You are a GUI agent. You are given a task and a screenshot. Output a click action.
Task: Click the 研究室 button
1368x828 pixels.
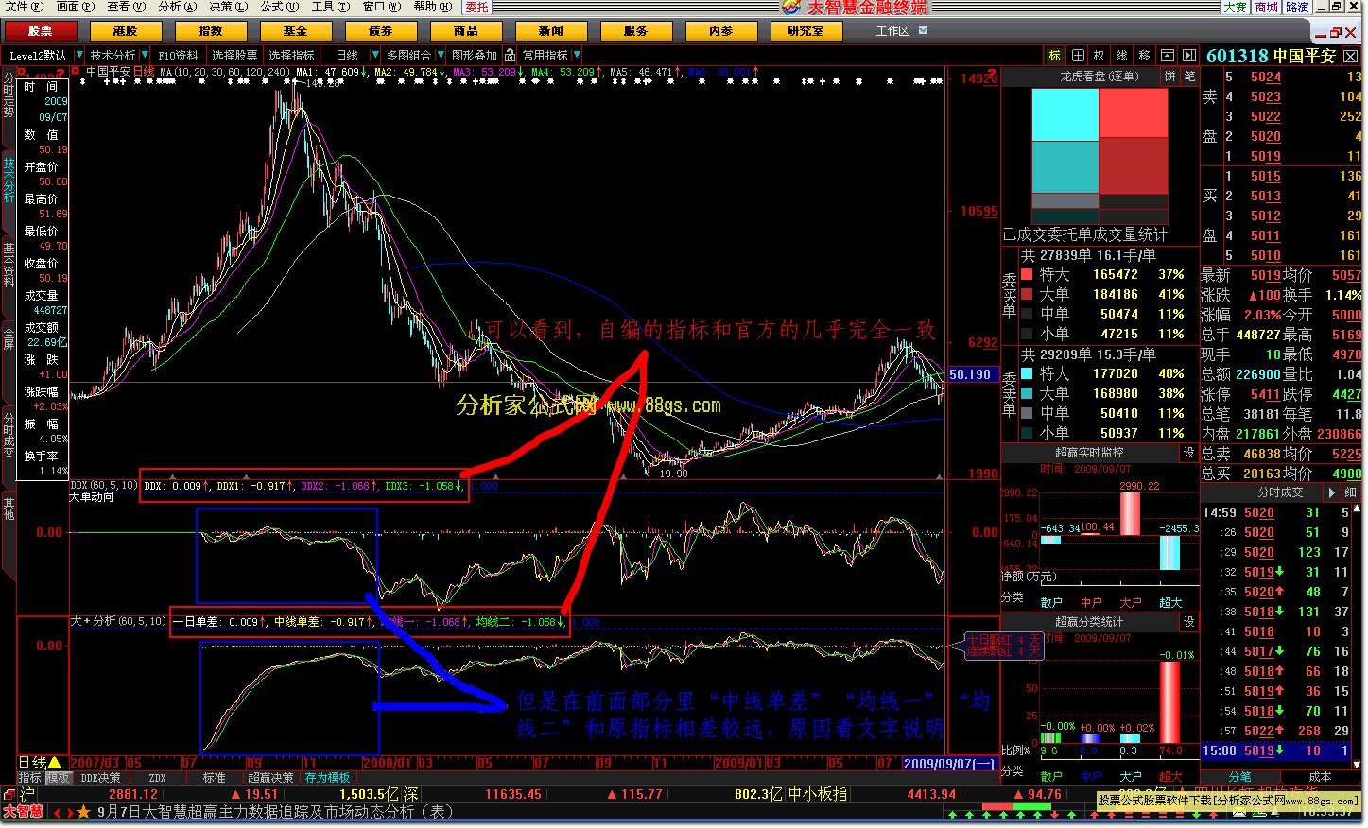pos(805,31)
